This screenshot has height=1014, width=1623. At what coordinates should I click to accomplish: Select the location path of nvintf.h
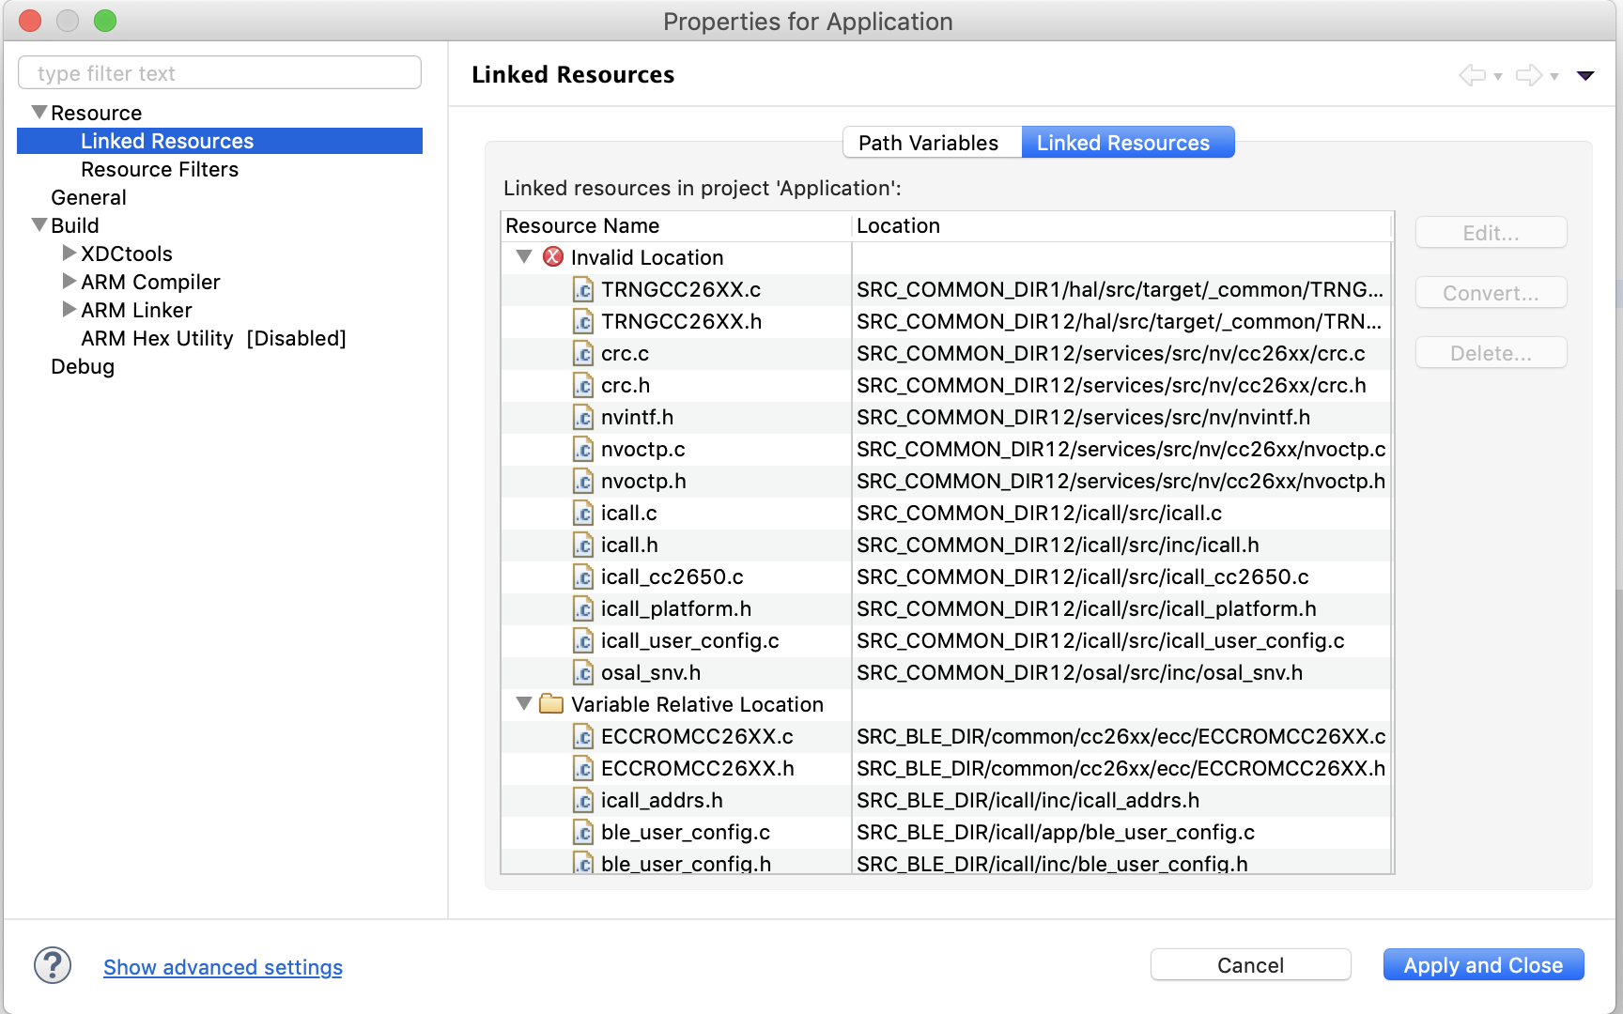(x=1084, y=417)
